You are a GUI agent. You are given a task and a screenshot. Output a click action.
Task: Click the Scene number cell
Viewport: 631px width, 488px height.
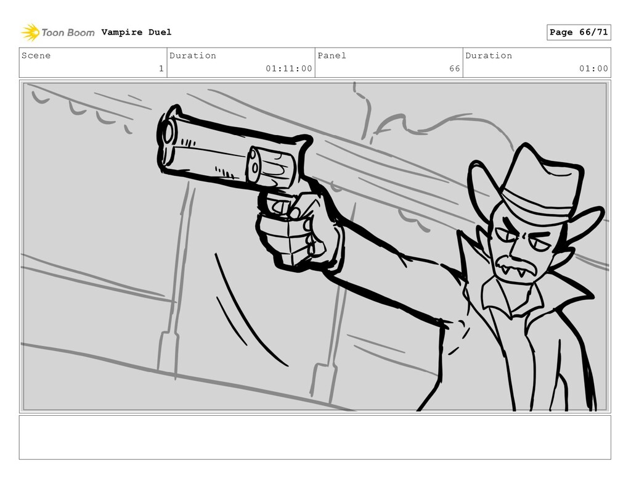coord(93,62)
